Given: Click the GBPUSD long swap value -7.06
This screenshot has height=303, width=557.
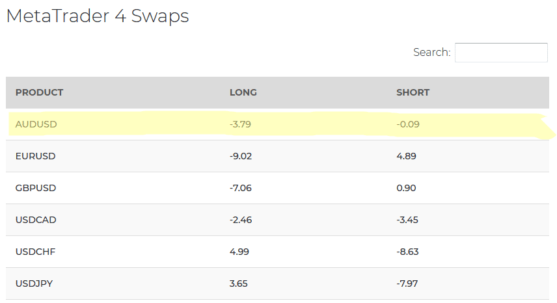Looking at the screenshot, I should [241, 188].
